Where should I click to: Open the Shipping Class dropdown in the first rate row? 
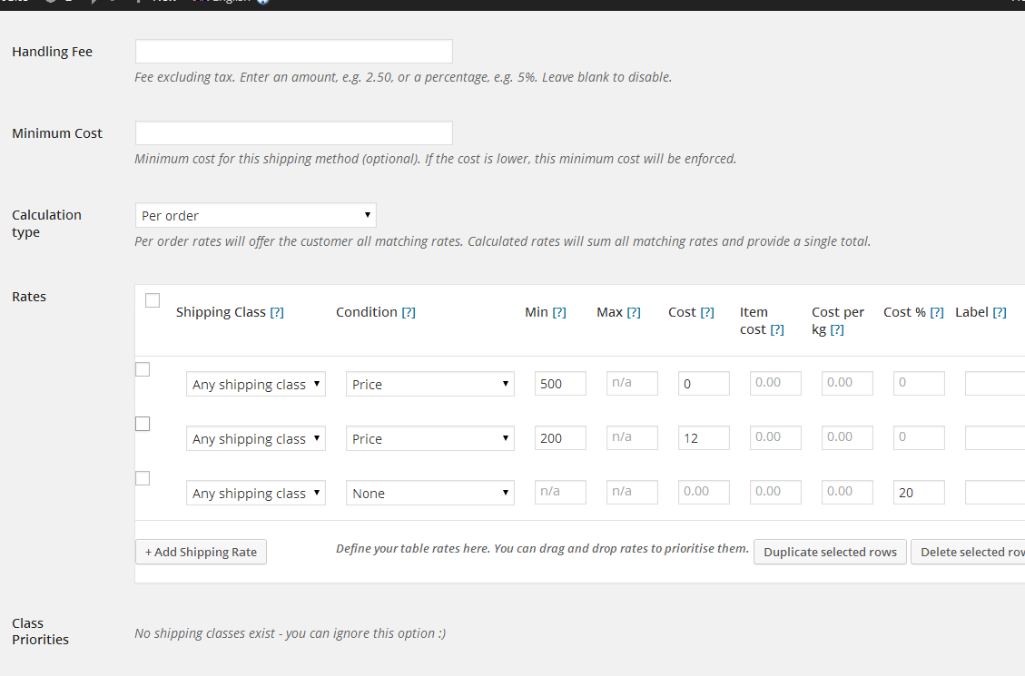tap(255, 385)
